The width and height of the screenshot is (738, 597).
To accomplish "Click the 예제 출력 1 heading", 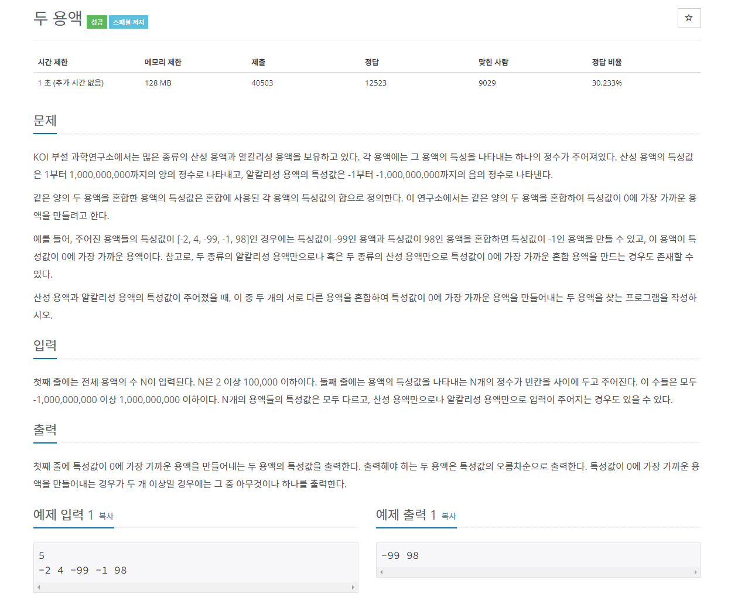I will coord(406,515).
